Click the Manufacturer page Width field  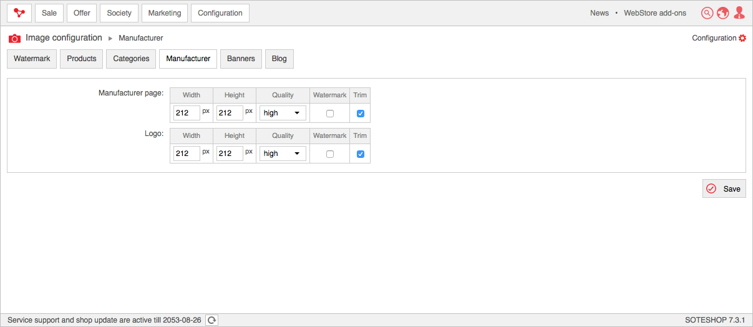coord(187,113)
